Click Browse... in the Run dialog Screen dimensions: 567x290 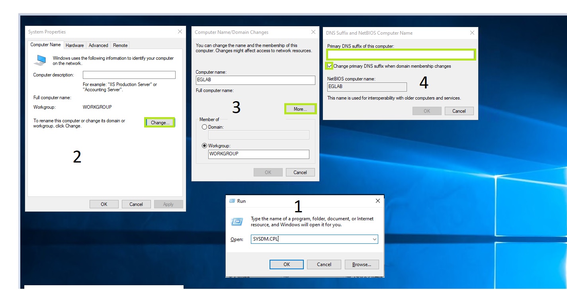pos(362,265)
